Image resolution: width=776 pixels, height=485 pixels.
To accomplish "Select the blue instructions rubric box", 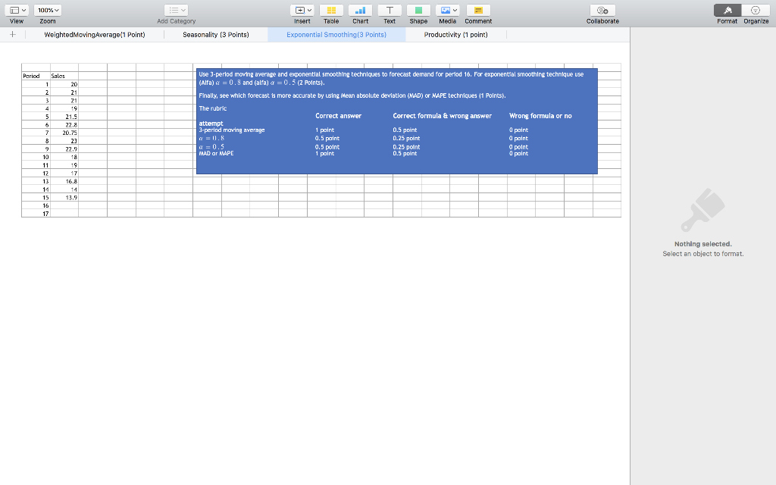I will pyautogui.click(x=397, y=120).
